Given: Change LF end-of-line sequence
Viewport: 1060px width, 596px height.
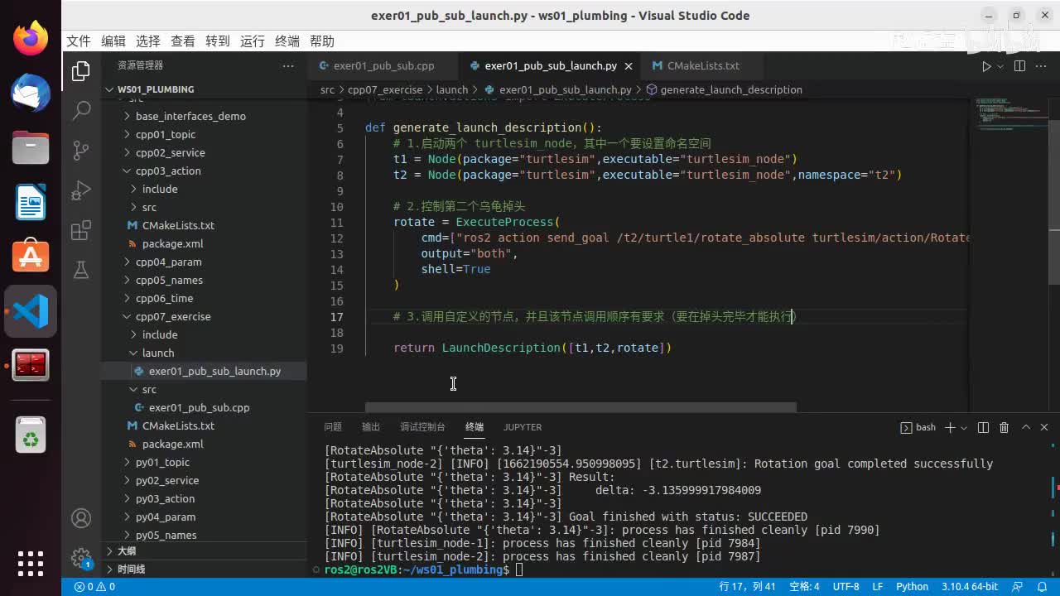Looking at the screenshot, I should pos(877,587).
